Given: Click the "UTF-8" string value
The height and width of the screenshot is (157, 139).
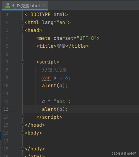Looking at the screenshot, I should click(x=87, y=38).
